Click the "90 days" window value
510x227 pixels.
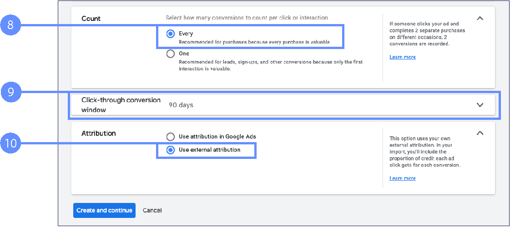[181, 105]
